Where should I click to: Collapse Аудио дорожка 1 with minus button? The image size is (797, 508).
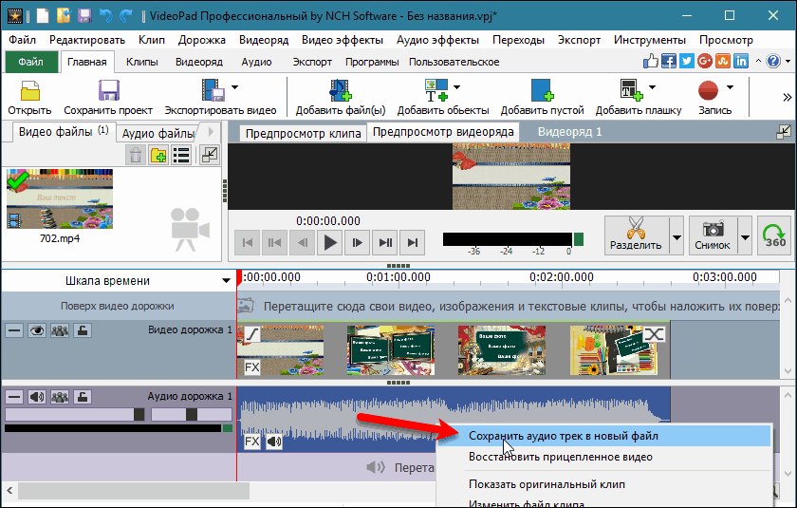[x=14, y=397]
